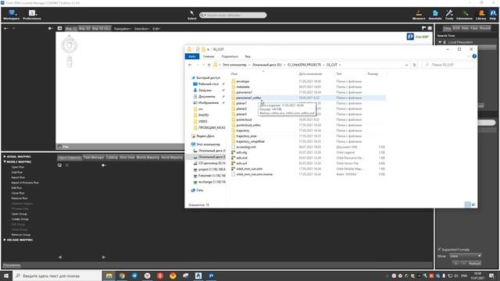This screenshot has width=500, height=281.
Task: Click the Explorer search box
Action: point(448,65)
